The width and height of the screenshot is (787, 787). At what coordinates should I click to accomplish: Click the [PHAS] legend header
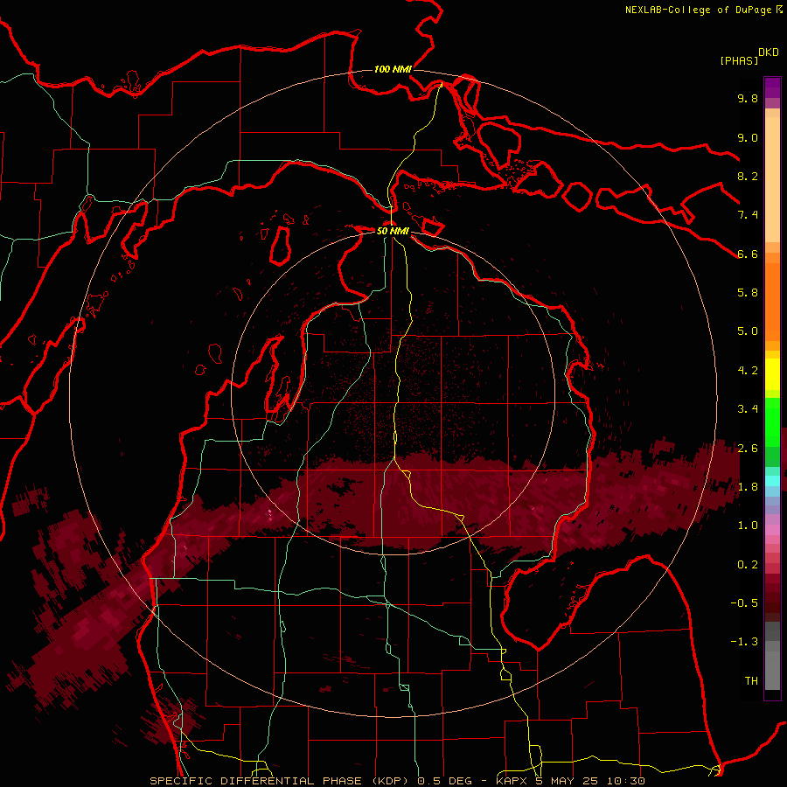pos(739,61)
